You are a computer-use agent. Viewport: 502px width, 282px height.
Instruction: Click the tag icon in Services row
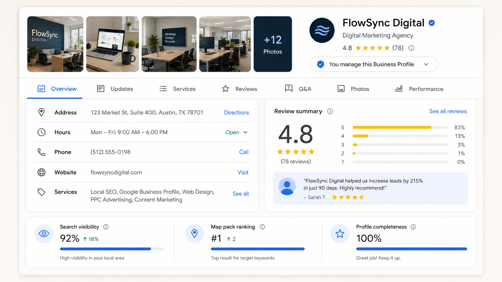coord(41,192)
